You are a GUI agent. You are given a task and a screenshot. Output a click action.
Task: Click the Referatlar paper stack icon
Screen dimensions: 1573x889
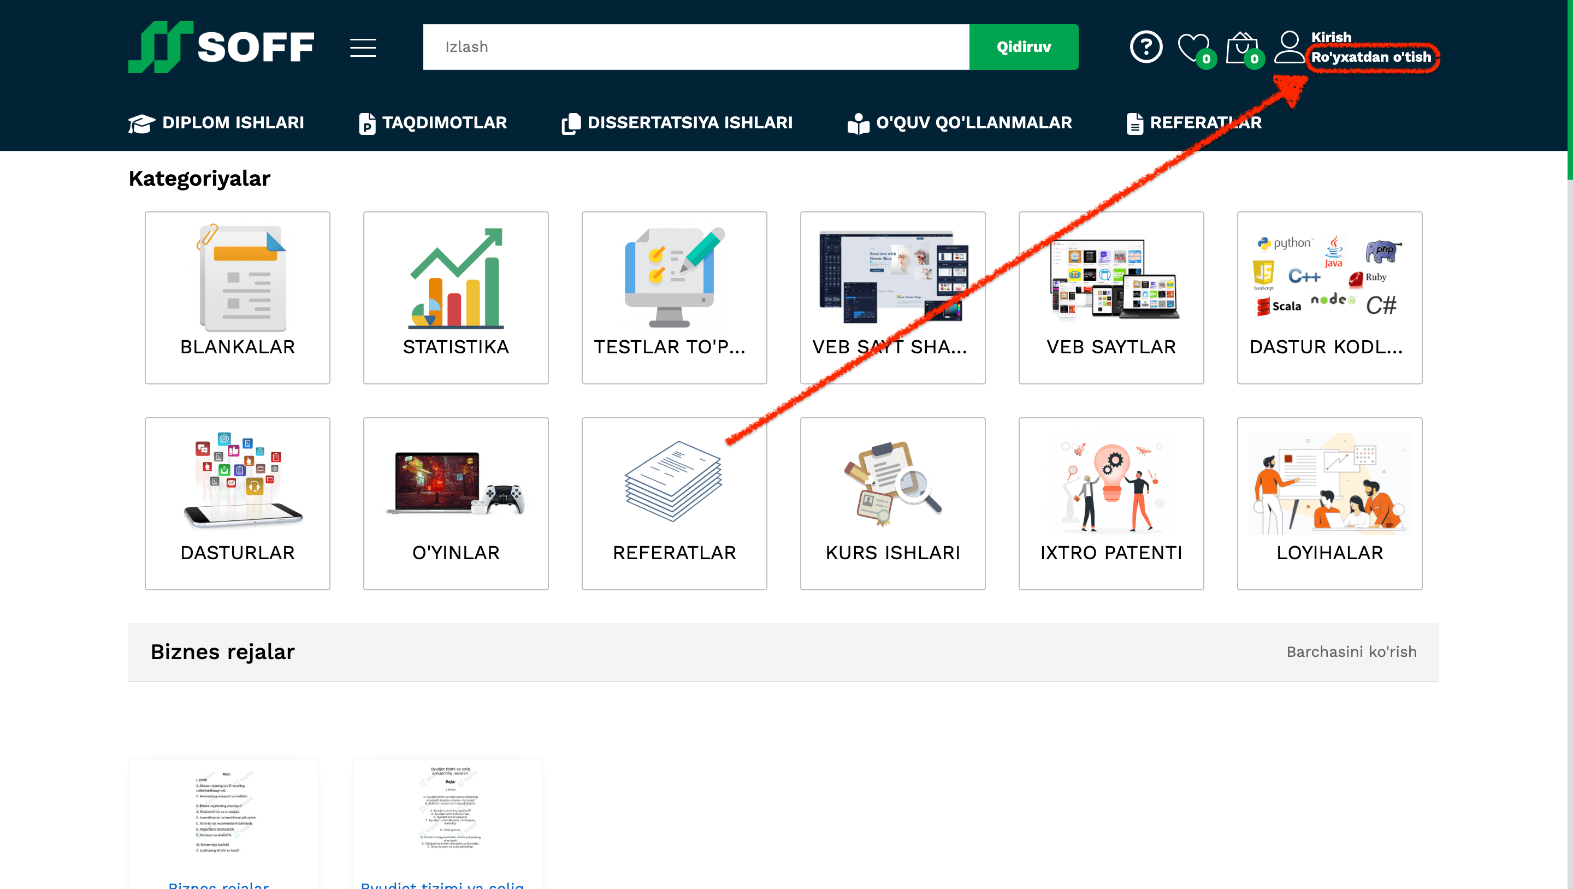[673, 481]
